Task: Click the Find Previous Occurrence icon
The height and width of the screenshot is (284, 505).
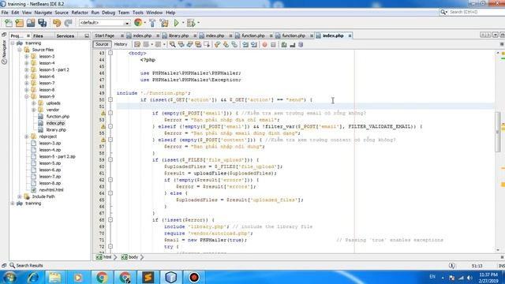Action: (x=181, y=44)
